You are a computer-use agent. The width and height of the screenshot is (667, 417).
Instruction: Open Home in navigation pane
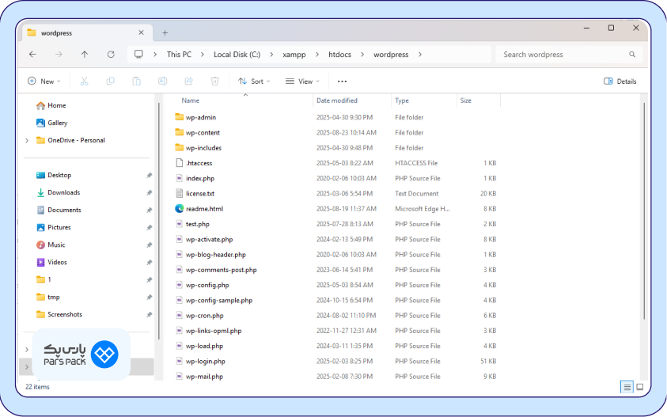coord(51,105)
